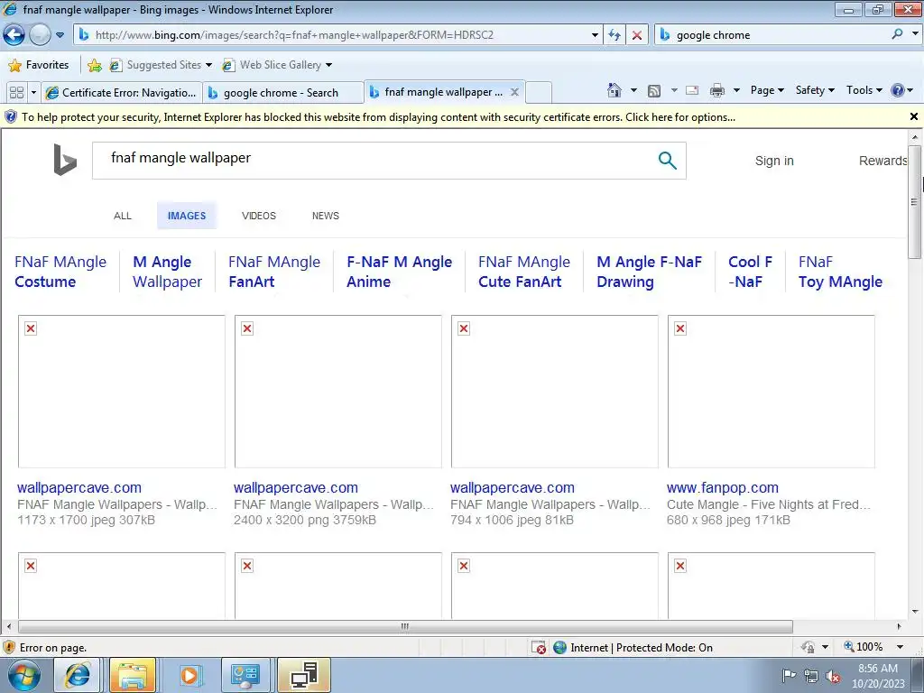Open Internet Explorer from the taskbar

(x=78, y=675)
